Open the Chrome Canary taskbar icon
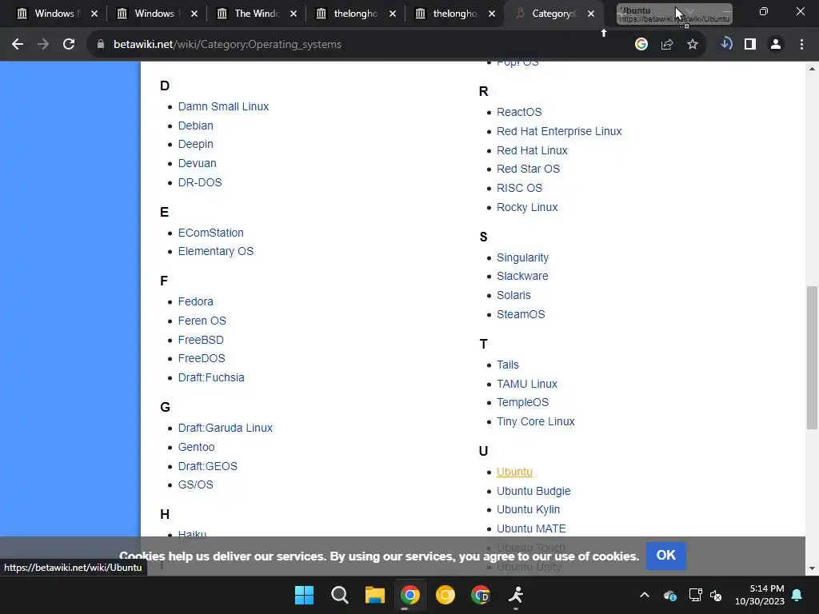This screenshot has height=614, width=819. click(445, 595)
